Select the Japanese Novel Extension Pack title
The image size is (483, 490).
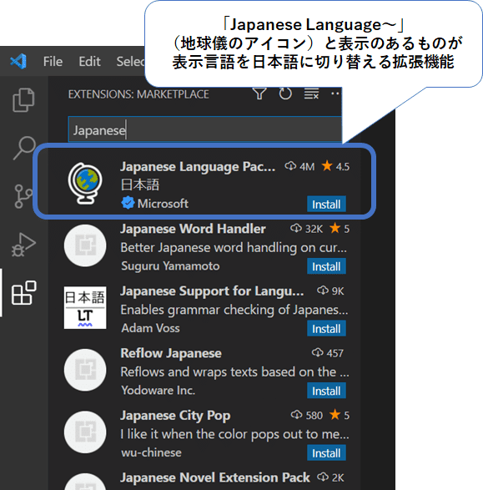click(215, 477)
